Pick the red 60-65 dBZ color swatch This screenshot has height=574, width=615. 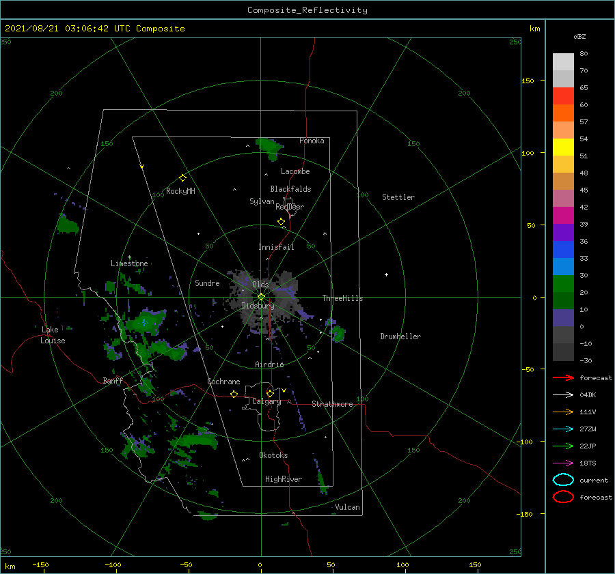tap(563, 96)
